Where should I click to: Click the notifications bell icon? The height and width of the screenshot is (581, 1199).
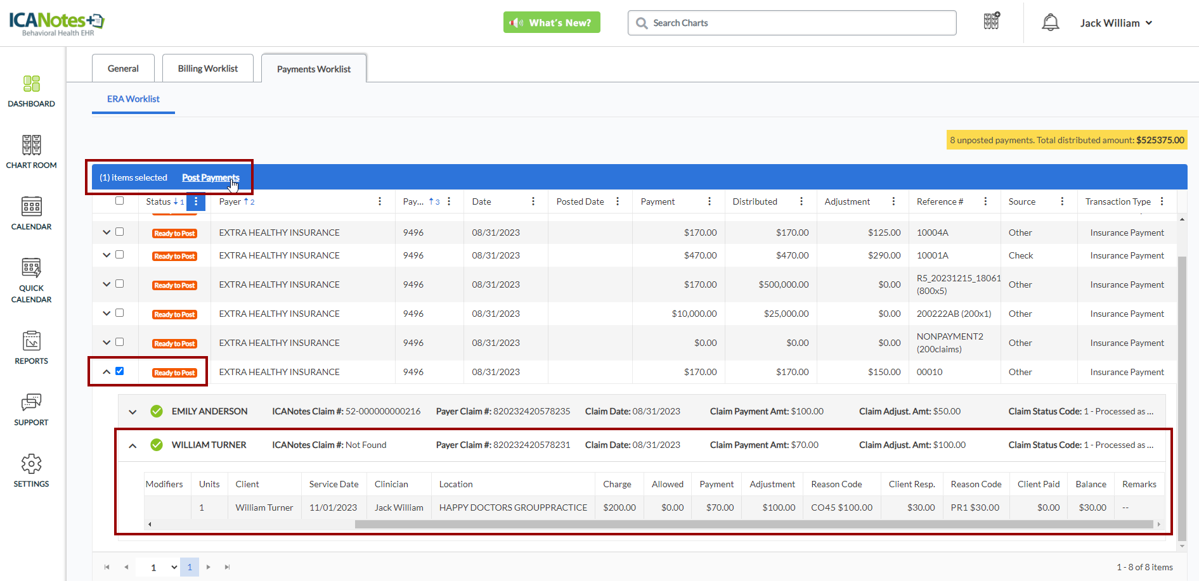[x=1050, y=23]
